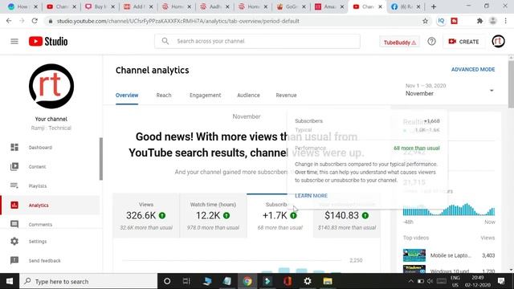Image resolution: width=514 pixels, height=289 pixels.
Task: Click the realtime views bar chart
Action: (x=449, y=210)
